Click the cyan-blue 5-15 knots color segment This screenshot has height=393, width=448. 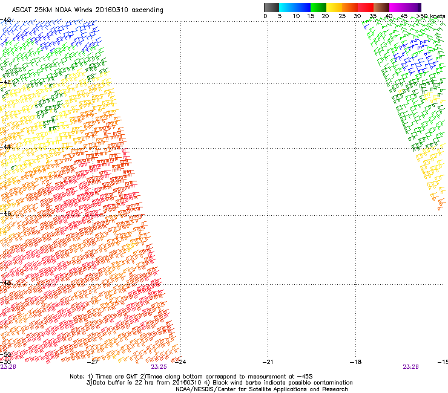(x=295, y=7)
